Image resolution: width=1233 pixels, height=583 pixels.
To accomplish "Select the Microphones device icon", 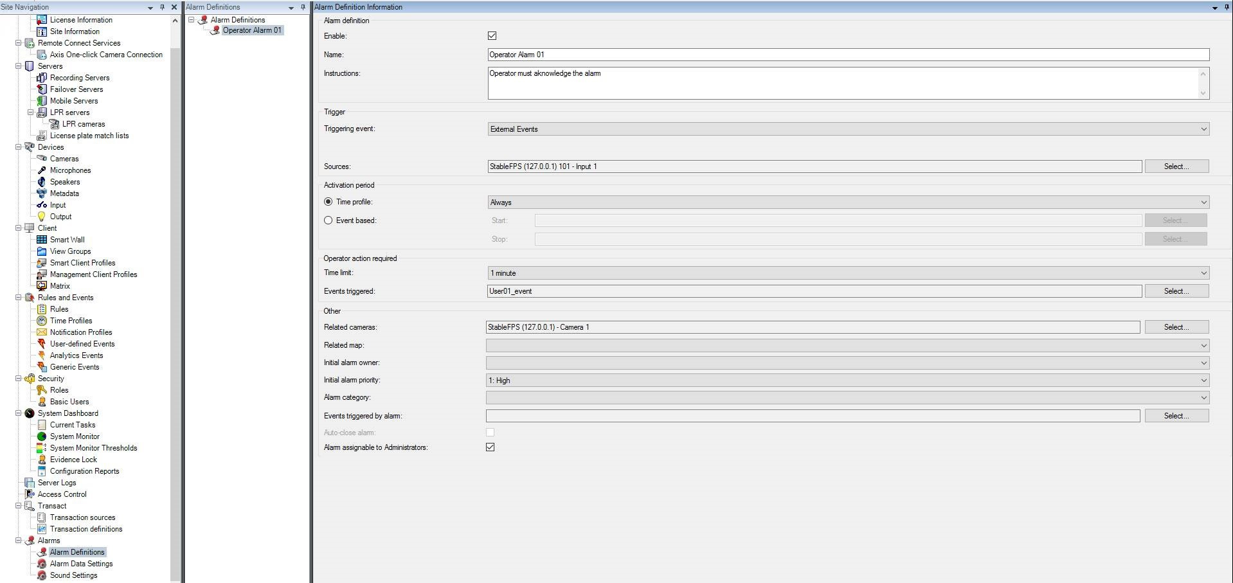I will pos(42,170).
